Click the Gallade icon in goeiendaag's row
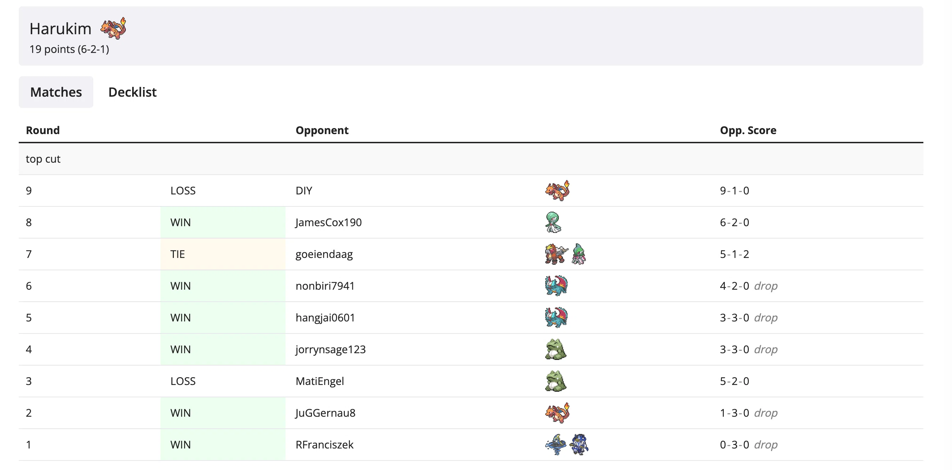This screenshot has width=952, height=470. point(578,254)
